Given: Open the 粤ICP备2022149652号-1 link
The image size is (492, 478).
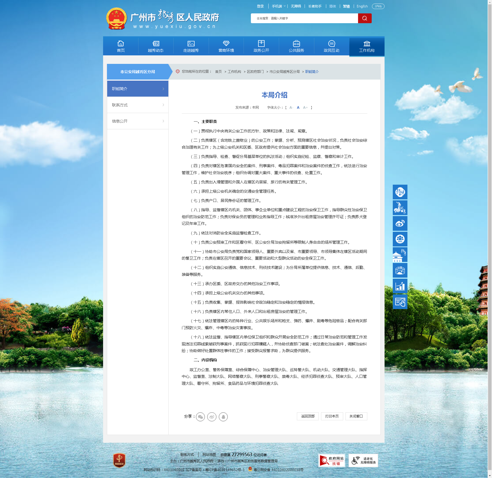Looking at the screenshot, I should 225,470.
